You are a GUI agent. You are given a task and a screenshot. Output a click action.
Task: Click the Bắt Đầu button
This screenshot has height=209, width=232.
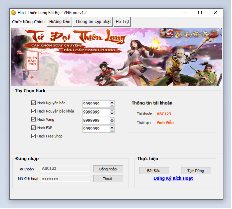coord(154,171)
